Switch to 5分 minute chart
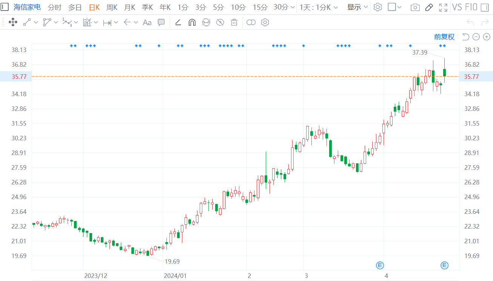Screen dimensions: 493x281 pos(218,7)
